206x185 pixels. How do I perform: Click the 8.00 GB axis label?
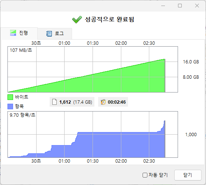pos(191,77)
